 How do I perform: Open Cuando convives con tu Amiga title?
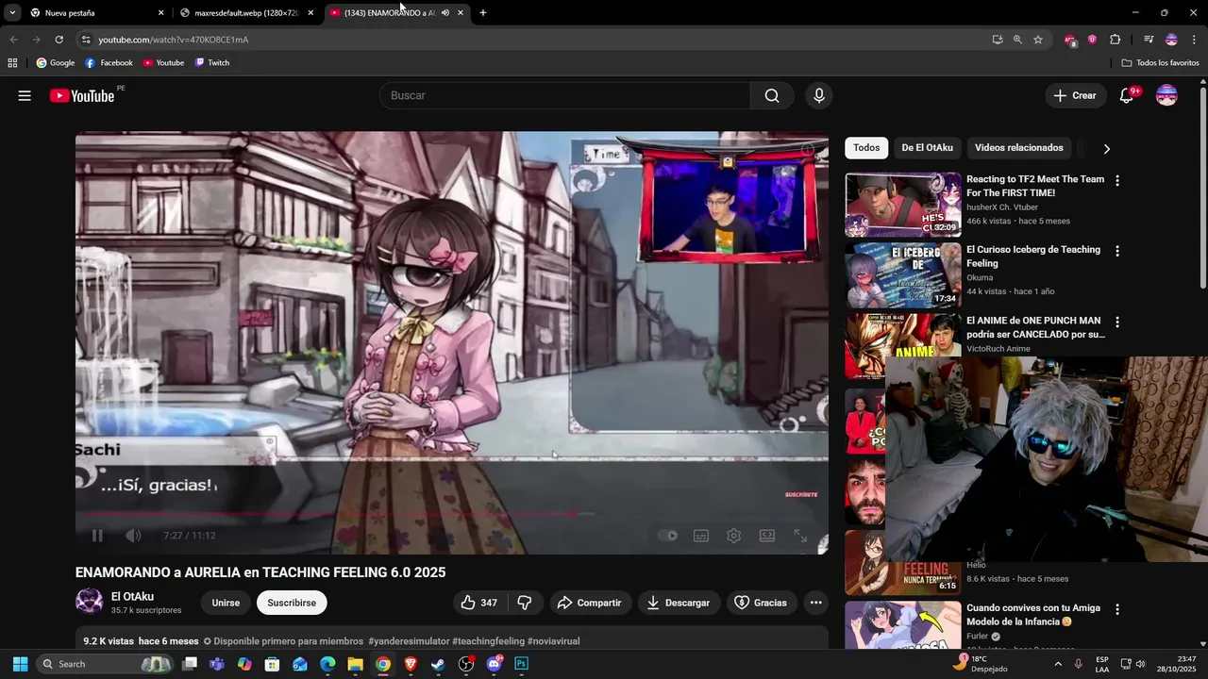tap(1033, 615)
